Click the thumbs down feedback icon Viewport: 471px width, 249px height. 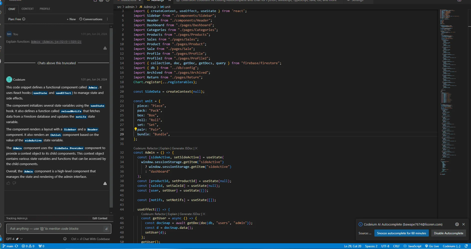(x=14, y=183)
